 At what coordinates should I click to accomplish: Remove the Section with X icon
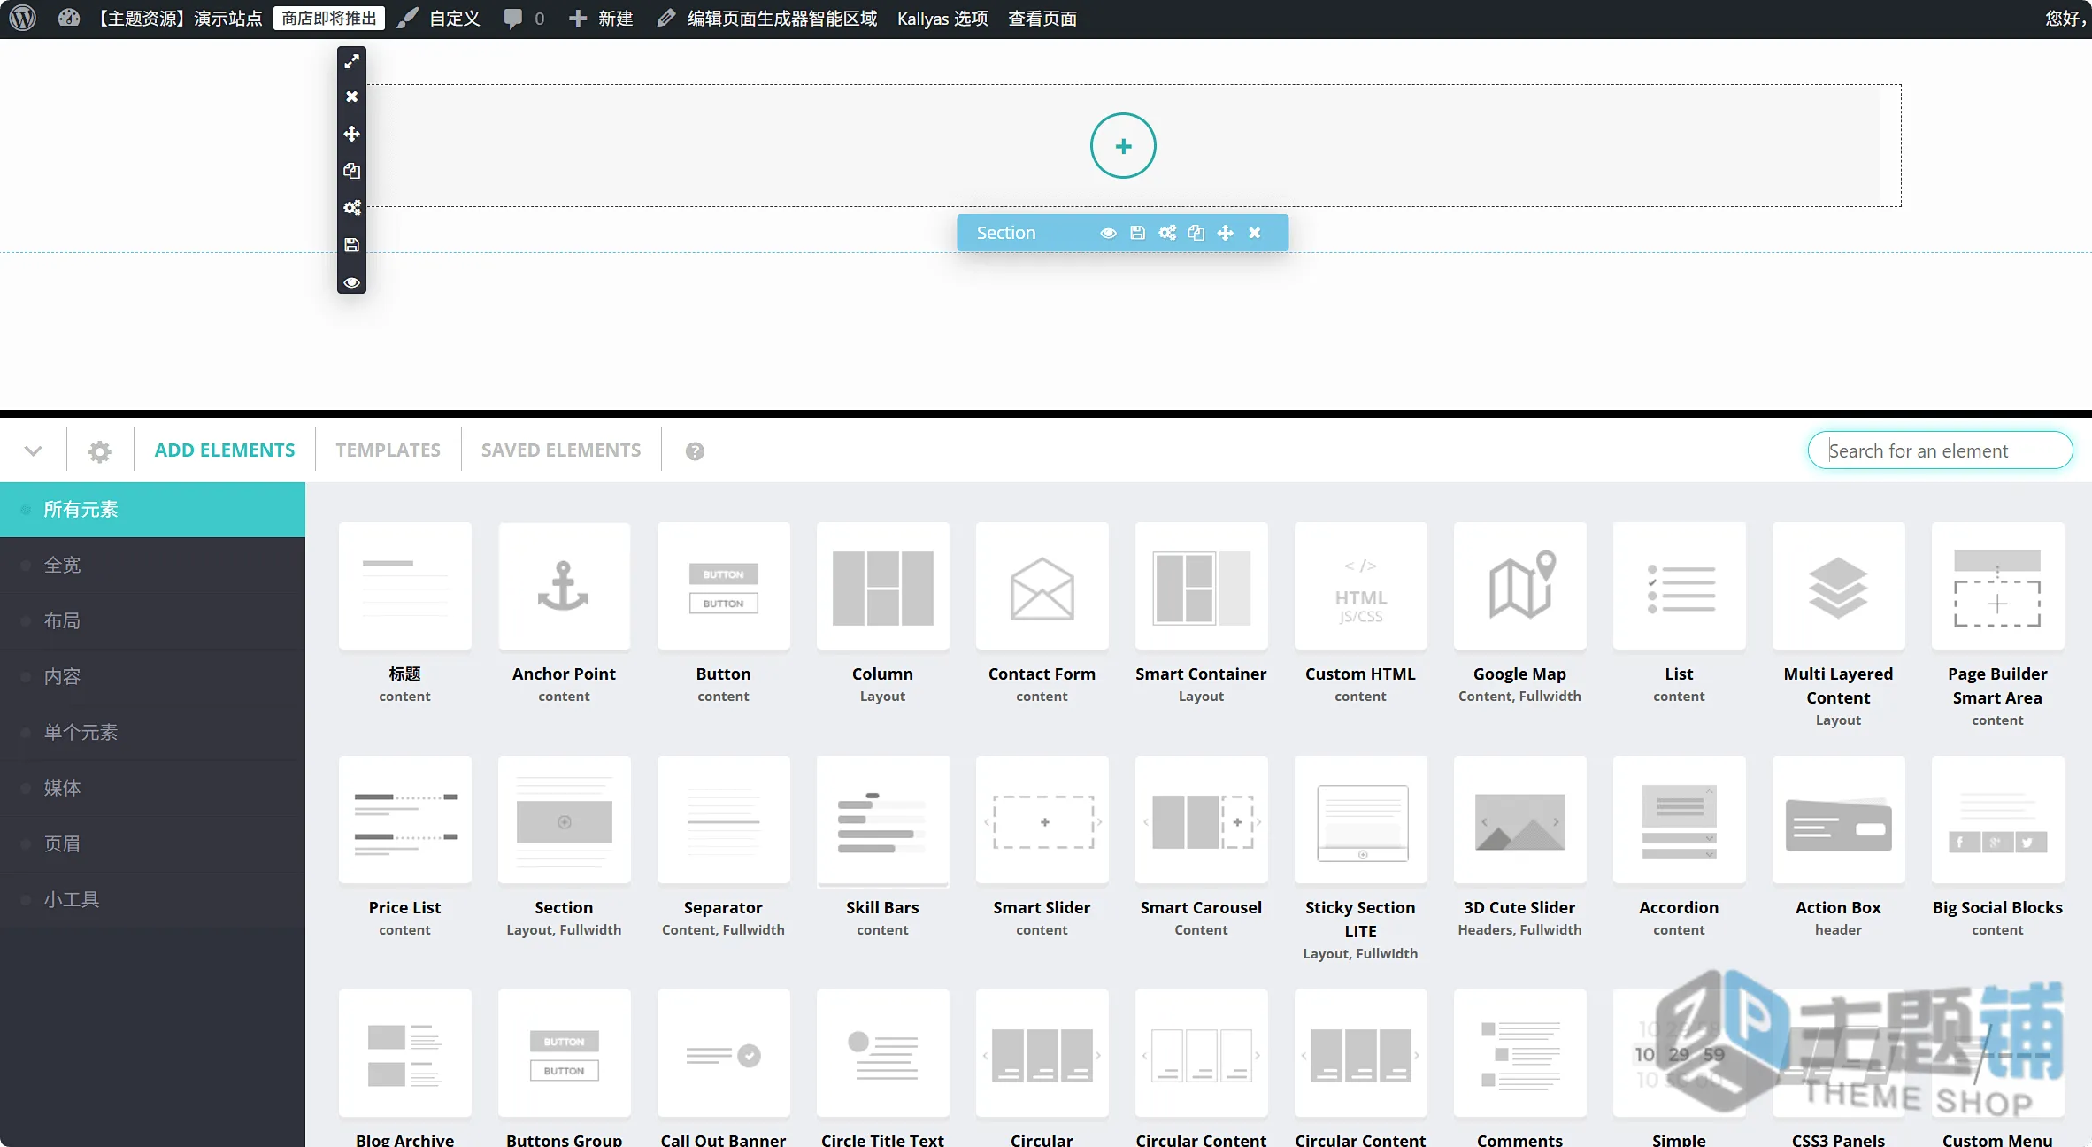coord(1254,233)
